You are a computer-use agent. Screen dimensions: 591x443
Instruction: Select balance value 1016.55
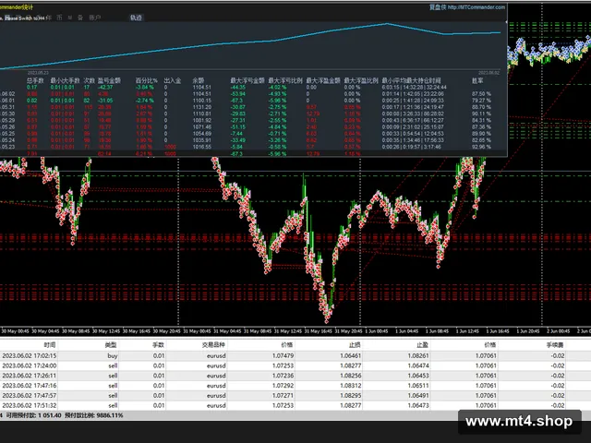[x=201, y=147]
